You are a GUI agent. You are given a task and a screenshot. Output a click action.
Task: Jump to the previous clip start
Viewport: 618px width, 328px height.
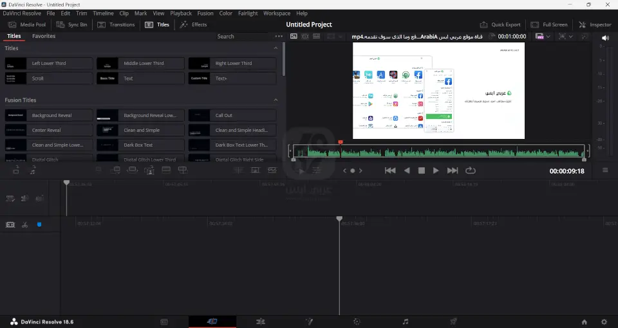coord(390,170)
